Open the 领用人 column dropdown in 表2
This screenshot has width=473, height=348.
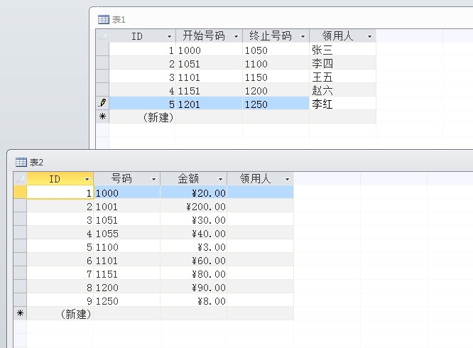(x=287, y=179)
